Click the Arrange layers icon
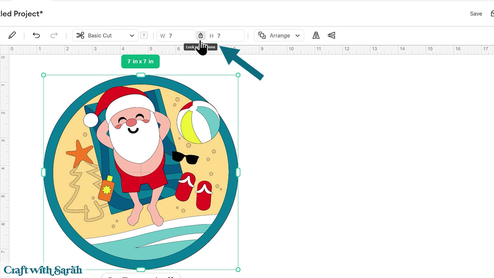The height and width of the screenshot is (278, 494). click(262, 35)
